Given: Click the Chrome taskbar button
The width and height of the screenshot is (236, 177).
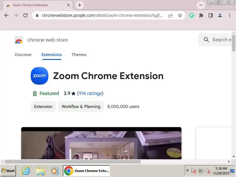Looking at the screenshot, I should pyautogui.click(x=86, y=171).
